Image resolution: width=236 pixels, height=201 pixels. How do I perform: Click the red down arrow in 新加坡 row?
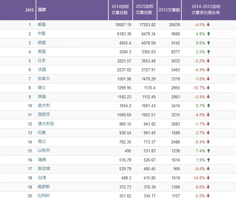[x=208, y=169]
